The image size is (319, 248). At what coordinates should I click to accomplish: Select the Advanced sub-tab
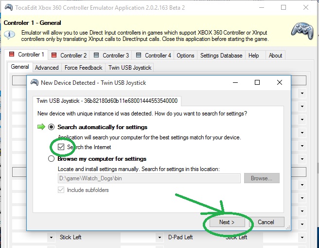point(47,67)
